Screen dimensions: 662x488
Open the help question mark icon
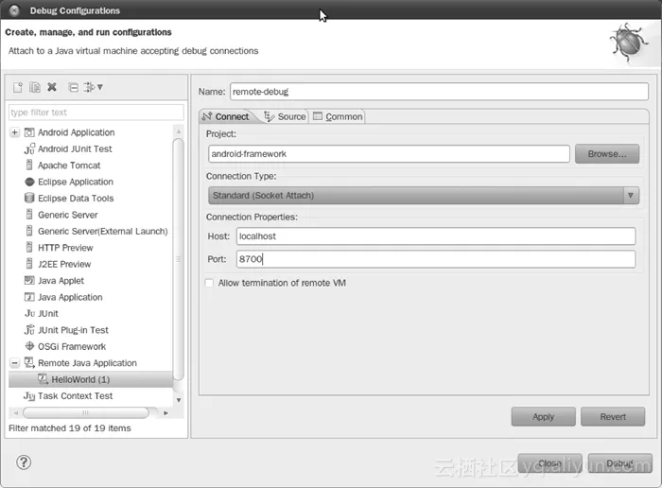click(x=24, y=462)
